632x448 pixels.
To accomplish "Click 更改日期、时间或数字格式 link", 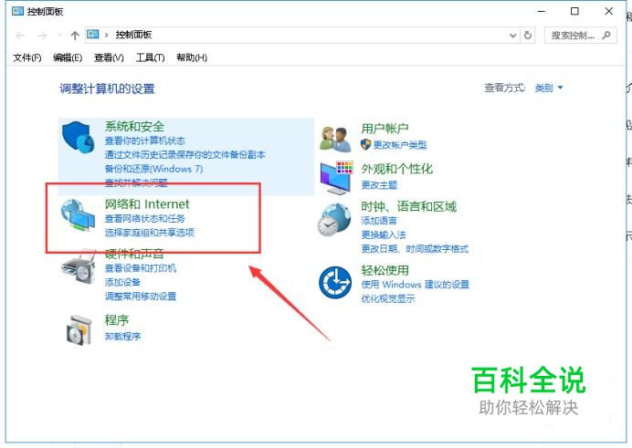I will coord(415,249).
